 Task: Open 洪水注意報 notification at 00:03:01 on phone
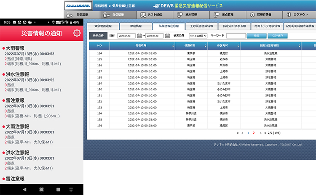(42, 161)
